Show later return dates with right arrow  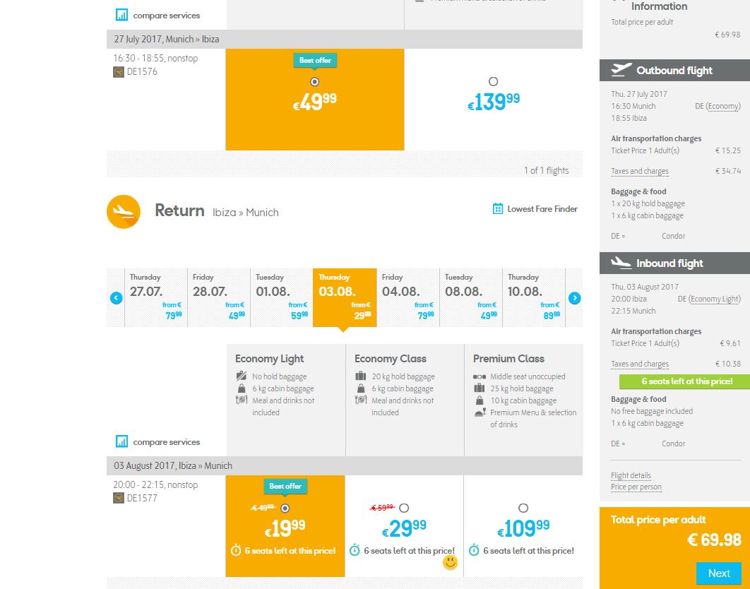[x=574, y=298]
